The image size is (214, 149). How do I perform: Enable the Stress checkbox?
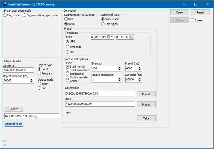[193, 20]
